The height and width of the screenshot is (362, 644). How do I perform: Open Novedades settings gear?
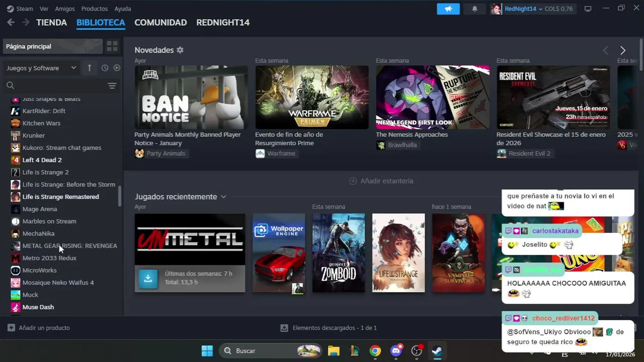(180, 50)
